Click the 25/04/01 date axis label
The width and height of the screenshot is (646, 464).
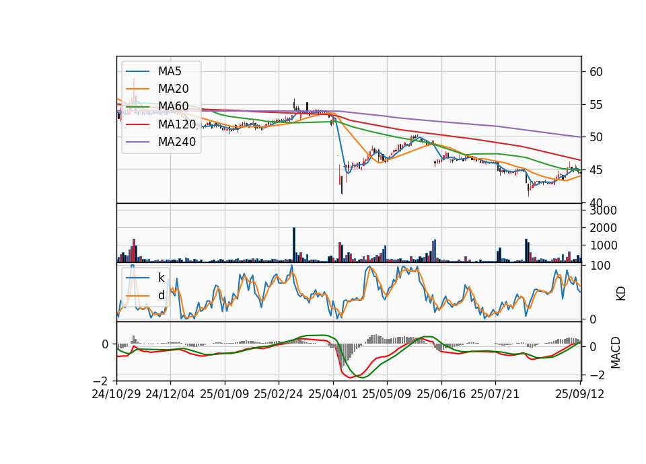click(x=333, y=394)
